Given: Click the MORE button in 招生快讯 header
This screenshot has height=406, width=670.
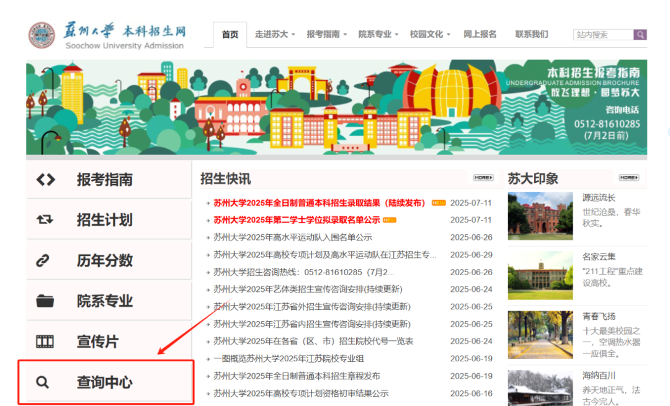Looking at the screenshot, I should (483, 178).
